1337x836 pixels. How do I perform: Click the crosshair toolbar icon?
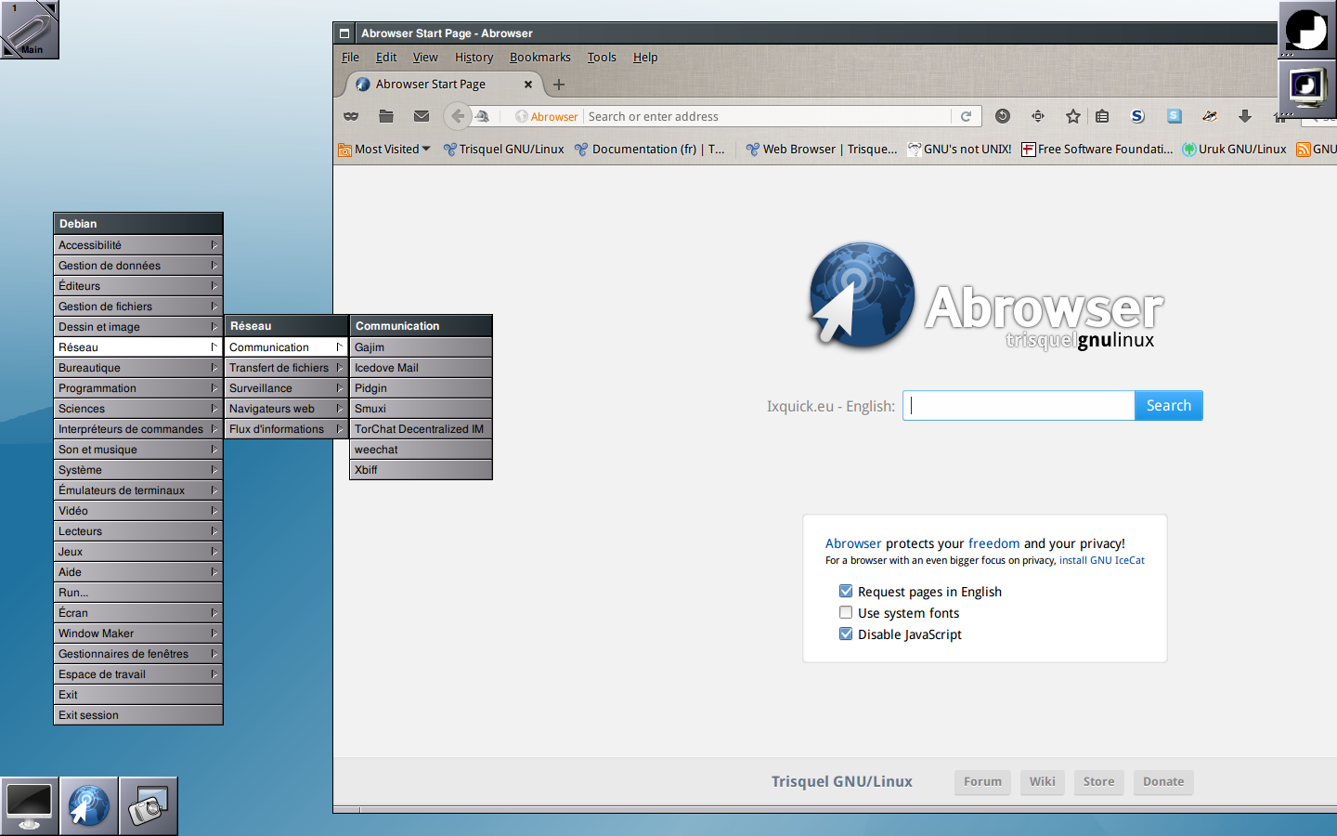click(1038, 116)
